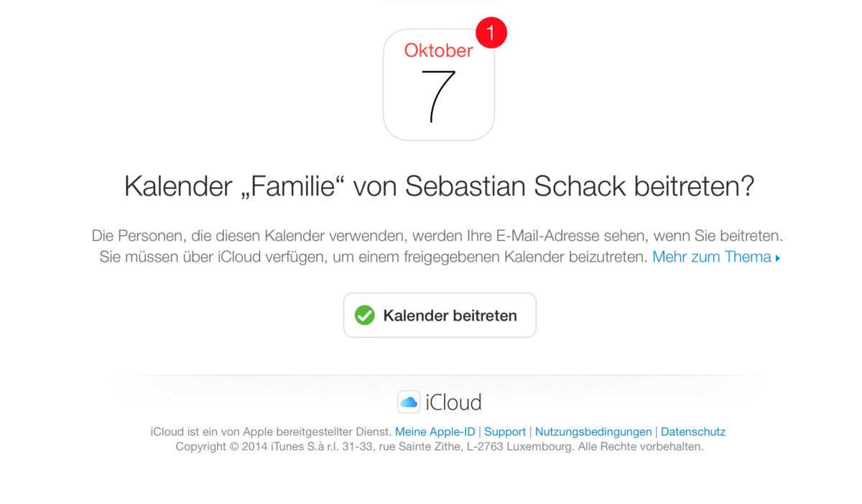Click the copyright notice text
The height and width of the screenshot is (504, 862).
(x=440, y=446)
